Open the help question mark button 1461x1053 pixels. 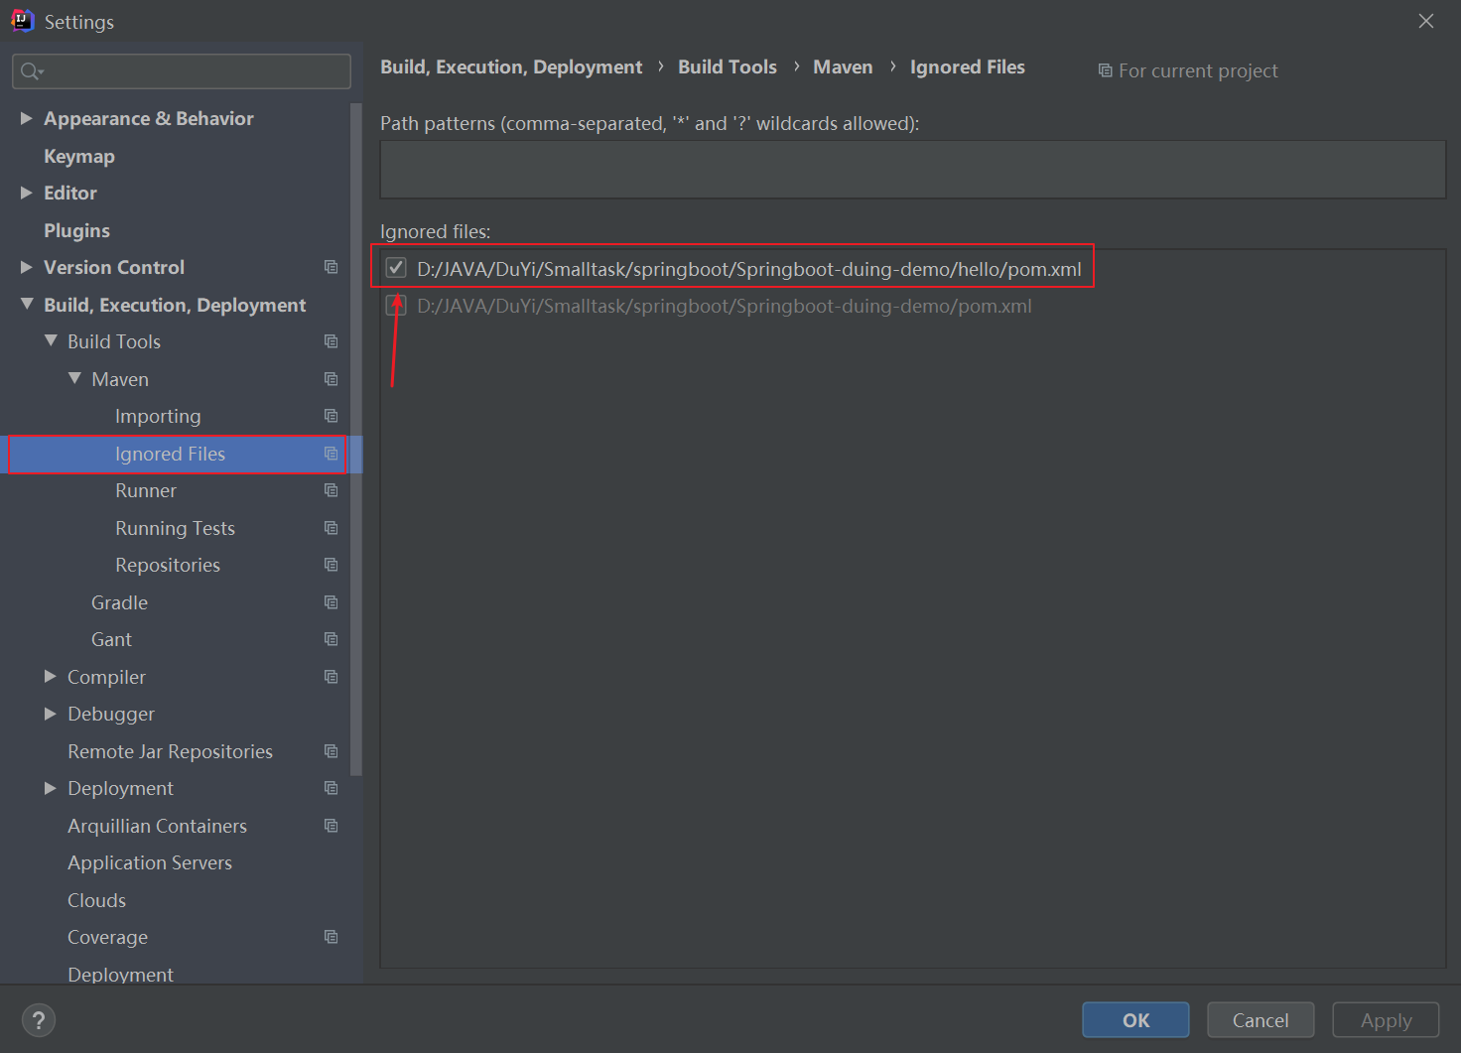pos(39,1020)
